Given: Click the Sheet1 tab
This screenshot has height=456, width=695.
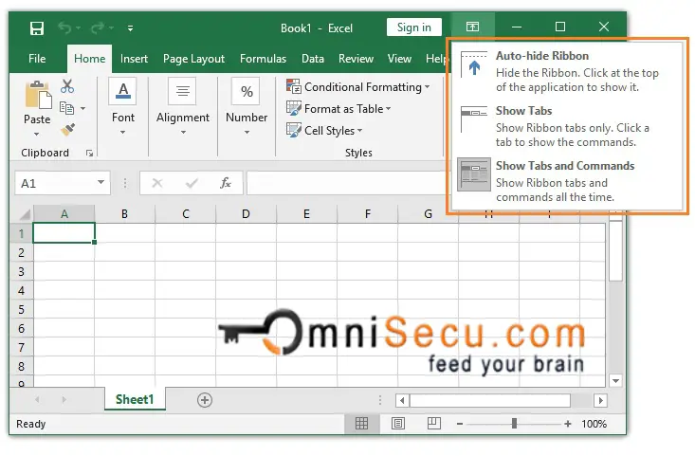Looking at the screenshot, I should (x=135, y=399).
